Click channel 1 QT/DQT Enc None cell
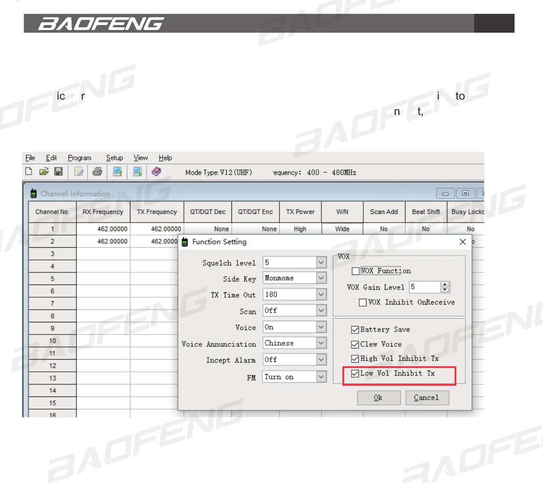 [255, 229]
